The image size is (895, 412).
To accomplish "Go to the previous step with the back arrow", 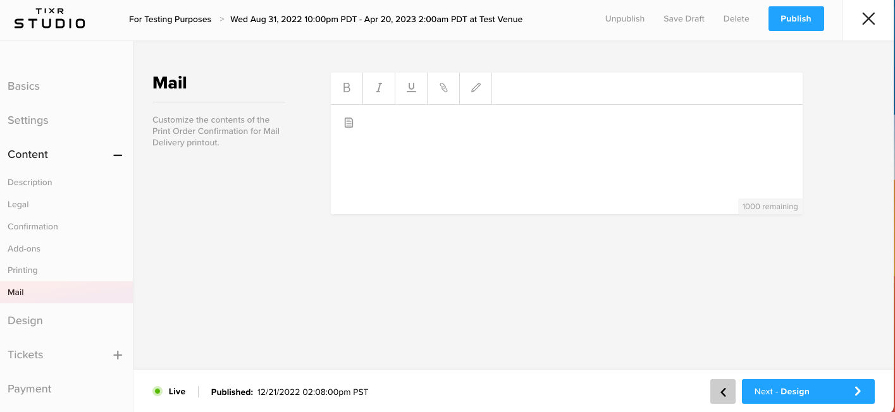I will coord(723,392).
